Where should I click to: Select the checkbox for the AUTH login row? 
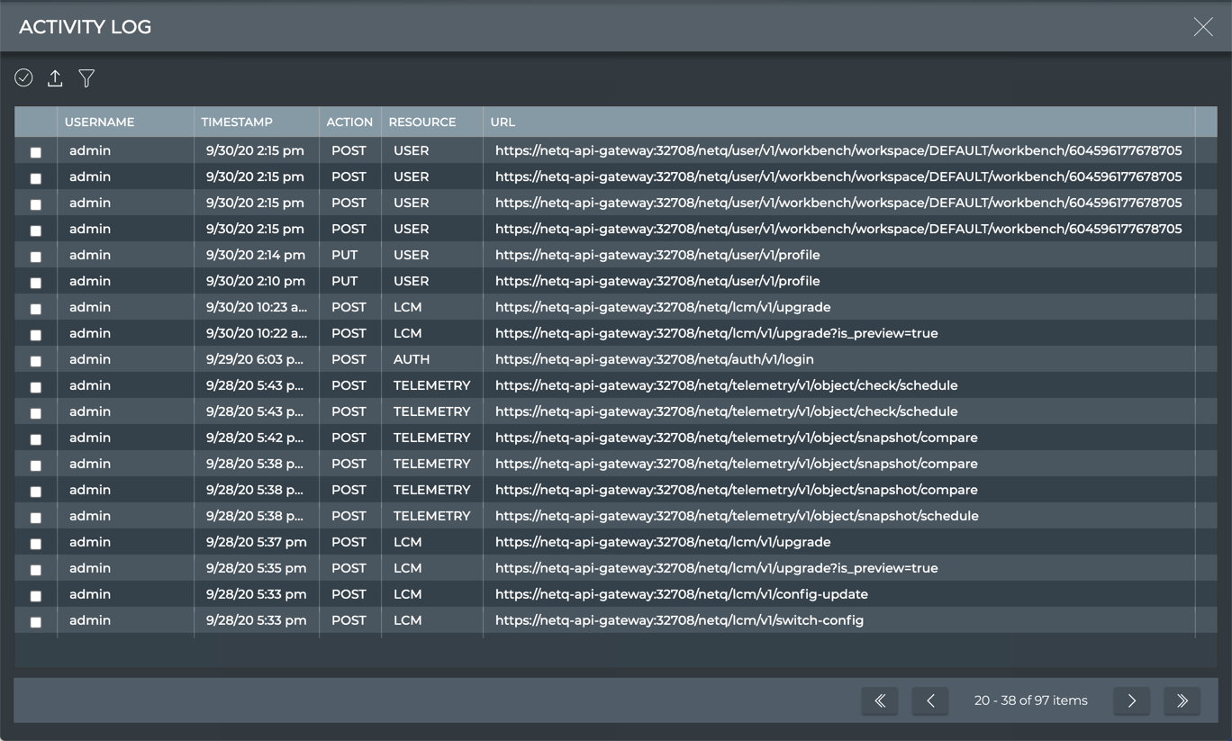[36, 361]
